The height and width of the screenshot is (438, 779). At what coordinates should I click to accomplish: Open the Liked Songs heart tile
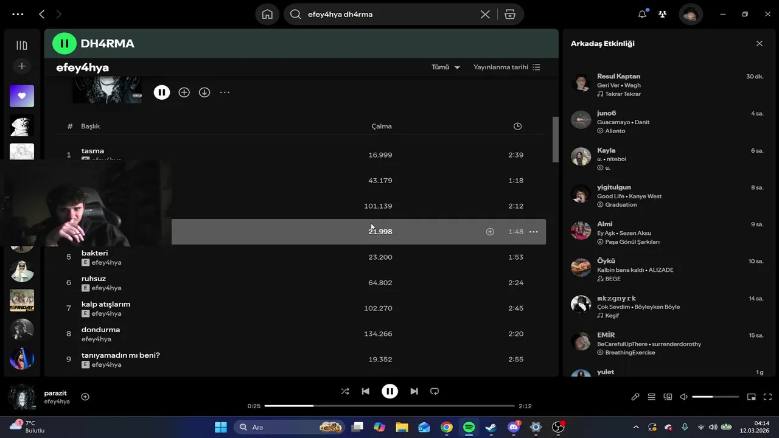click(22, 96)
